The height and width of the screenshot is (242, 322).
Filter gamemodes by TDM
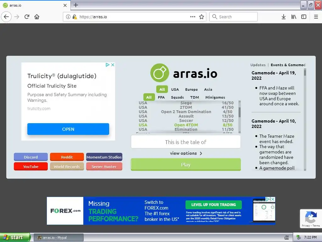[x=194, y=97]
